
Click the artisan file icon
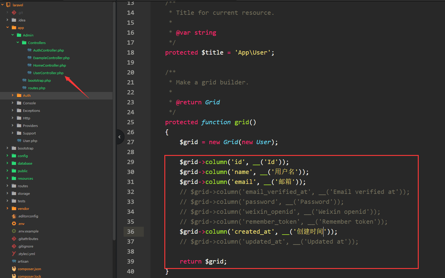point(14,261)
